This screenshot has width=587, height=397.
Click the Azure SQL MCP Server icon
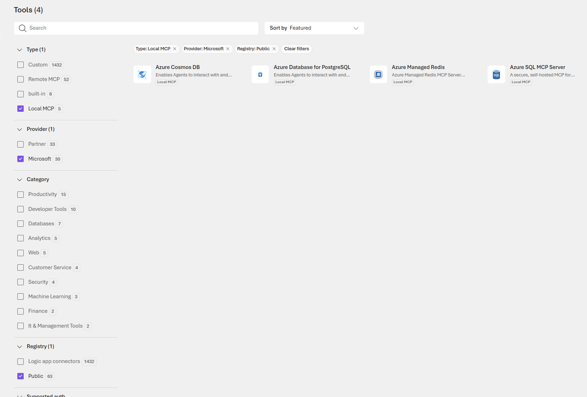[x=496, y=74]
